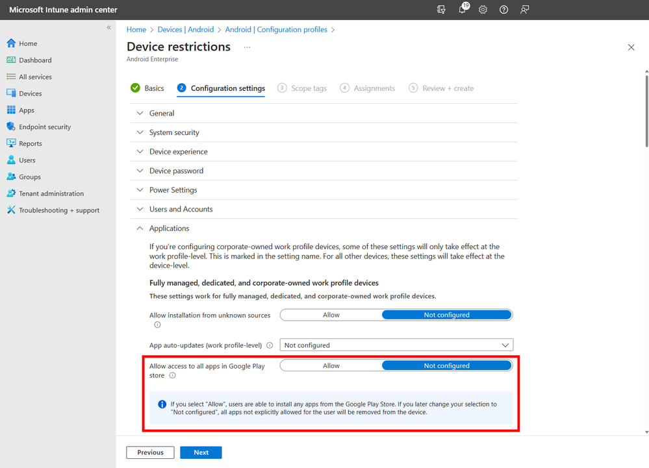Go to the Assignments step
The image size is (649, 468).
[368, 88]
